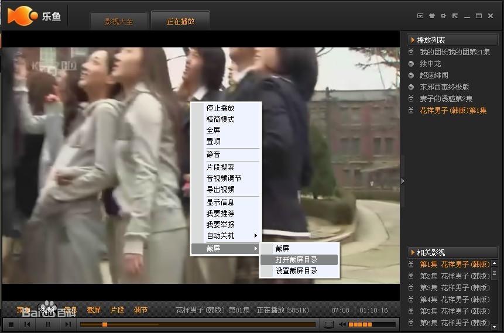Screen dimensions: 504x333
Task: Choose 停止播放 from the context menu
Action: [x=220, y=108]
